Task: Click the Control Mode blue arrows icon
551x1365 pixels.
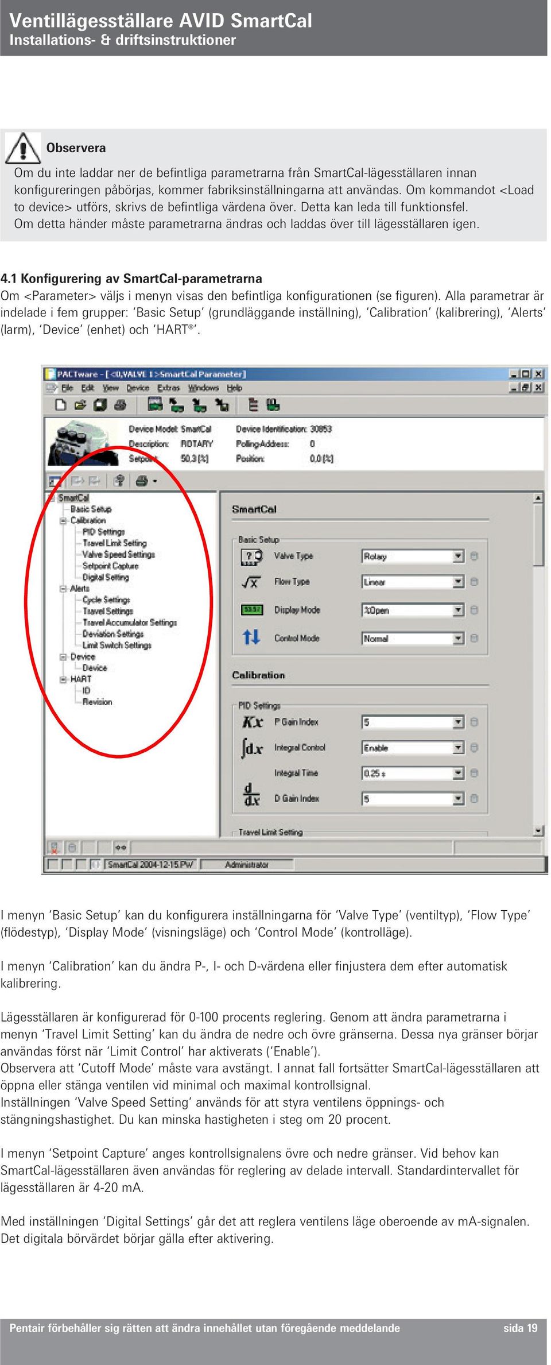Action: coord(251,637)
